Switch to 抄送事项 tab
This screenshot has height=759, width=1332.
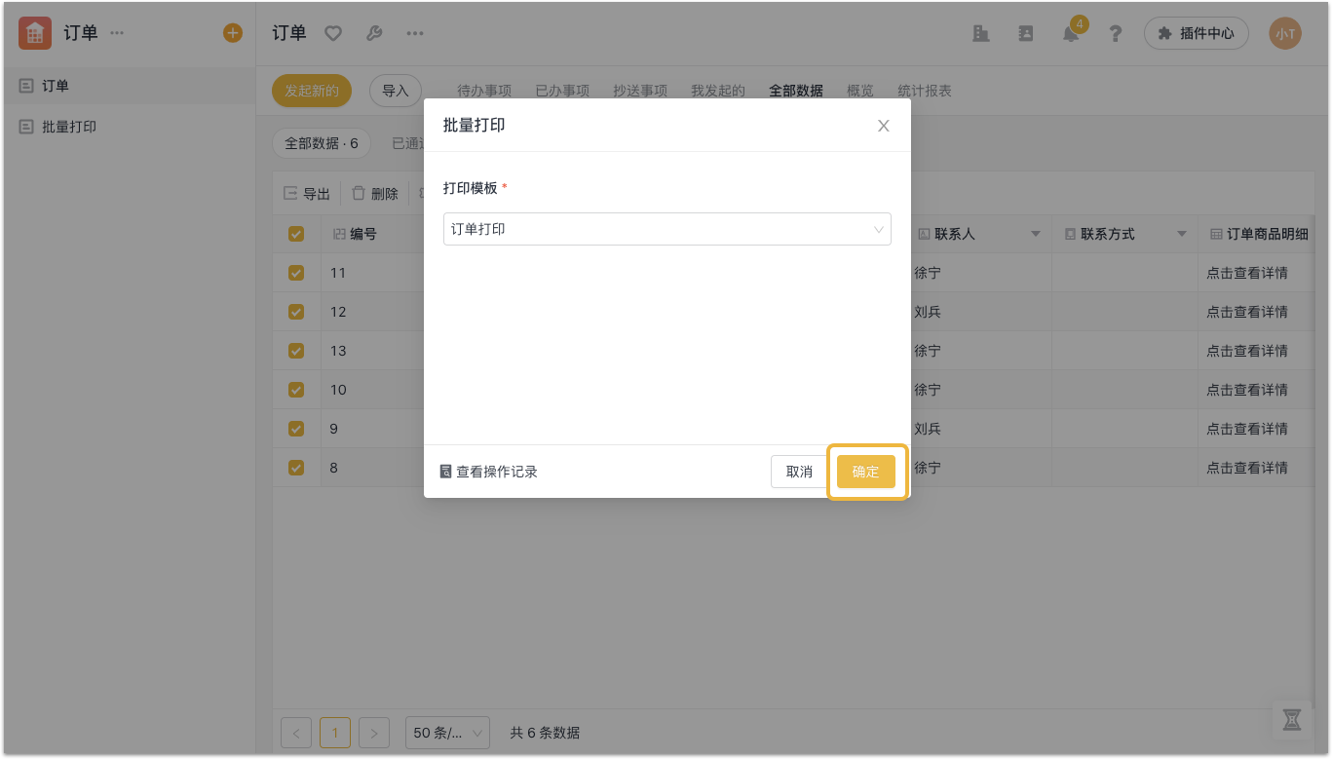pyautogui.click(x=640, y=91)
